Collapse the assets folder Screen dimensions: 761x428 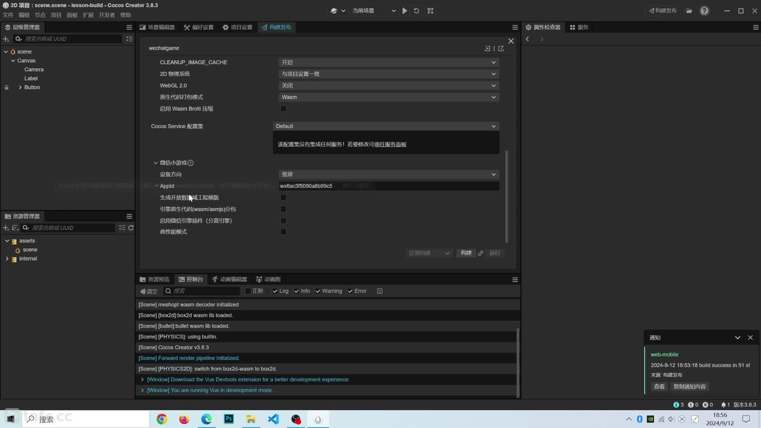point(7,241)
